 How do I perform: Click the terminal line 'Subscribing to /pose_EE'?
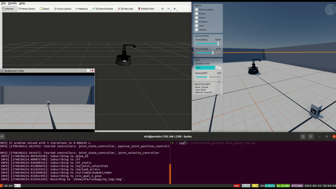click(x=45, y=156)
